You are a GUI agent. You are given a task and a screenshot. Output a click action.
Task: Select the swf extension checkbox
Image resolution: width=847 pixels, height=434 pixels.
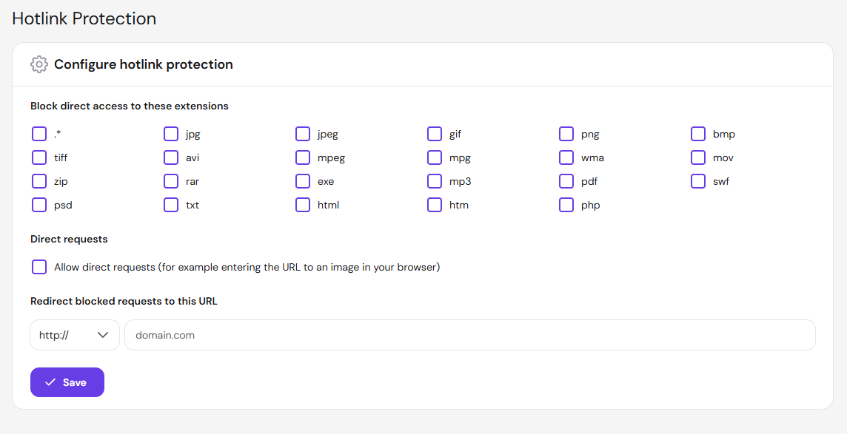coord(698,181)
